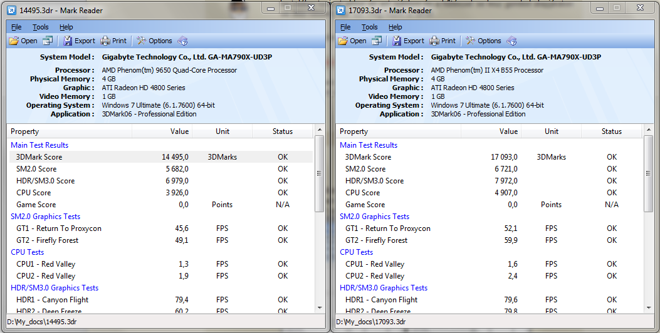Open a file in 14495.3dr window
Screen dimensions: 660x333
click(x=23, y=41)
